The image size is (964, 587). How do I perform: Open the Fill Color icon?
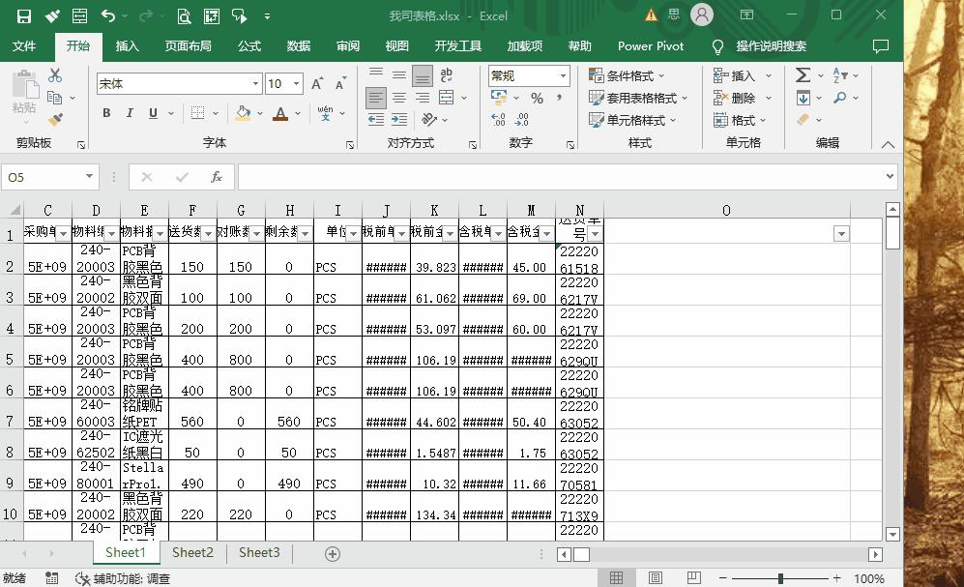243,113
